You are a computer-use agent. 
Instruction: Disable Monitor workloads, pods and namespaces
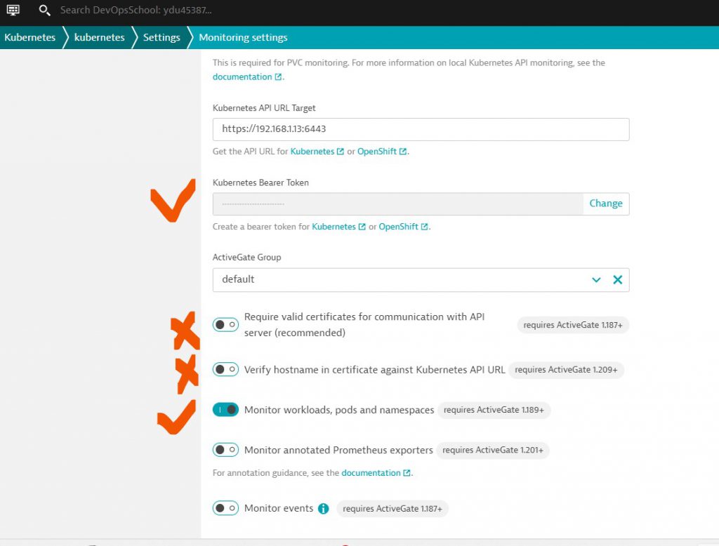pyautogui.click(x=225, y=410)
